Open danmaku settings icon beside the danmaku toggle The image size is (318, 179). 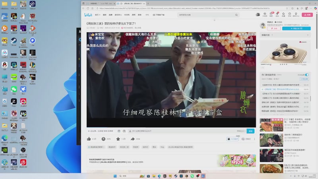click(x=124, y=131)
